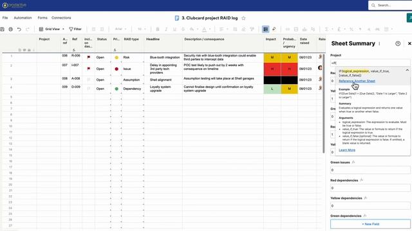Click the clear formatting eraser icon
This screenshot has width=412, height=231.
point(243,29)
